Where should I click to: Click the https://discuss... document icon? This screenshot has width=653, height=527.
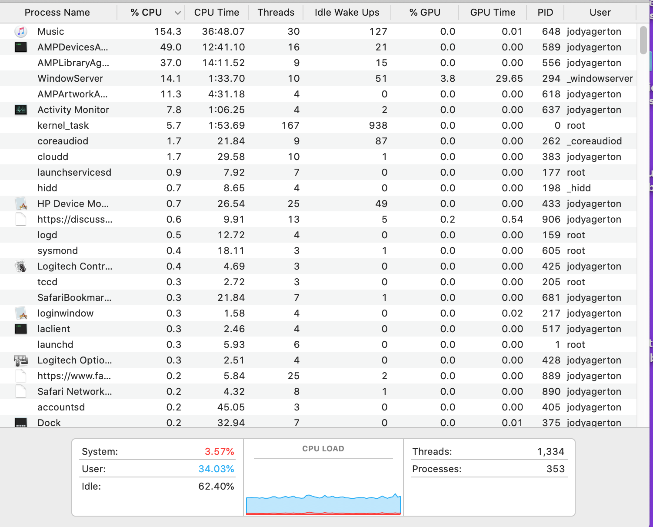(x=21, y=219)
